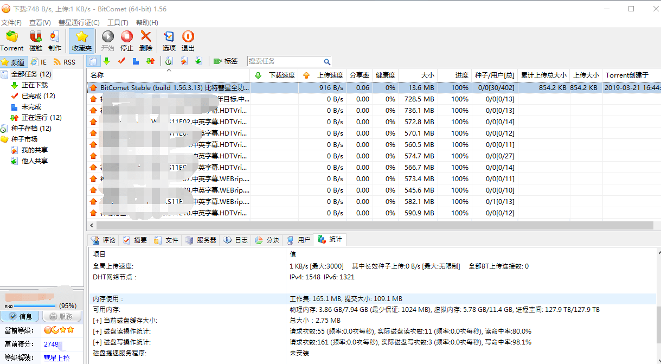Create a new torrent with 制作

(55, 41)
